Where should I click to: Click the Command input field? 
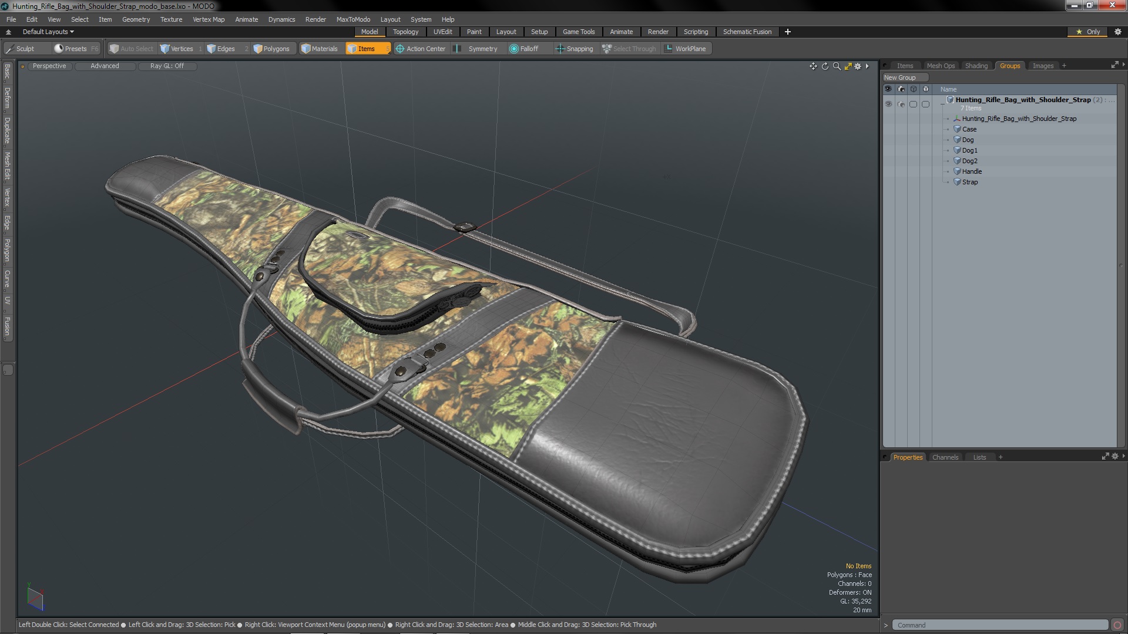click(x=1001, y=625)
